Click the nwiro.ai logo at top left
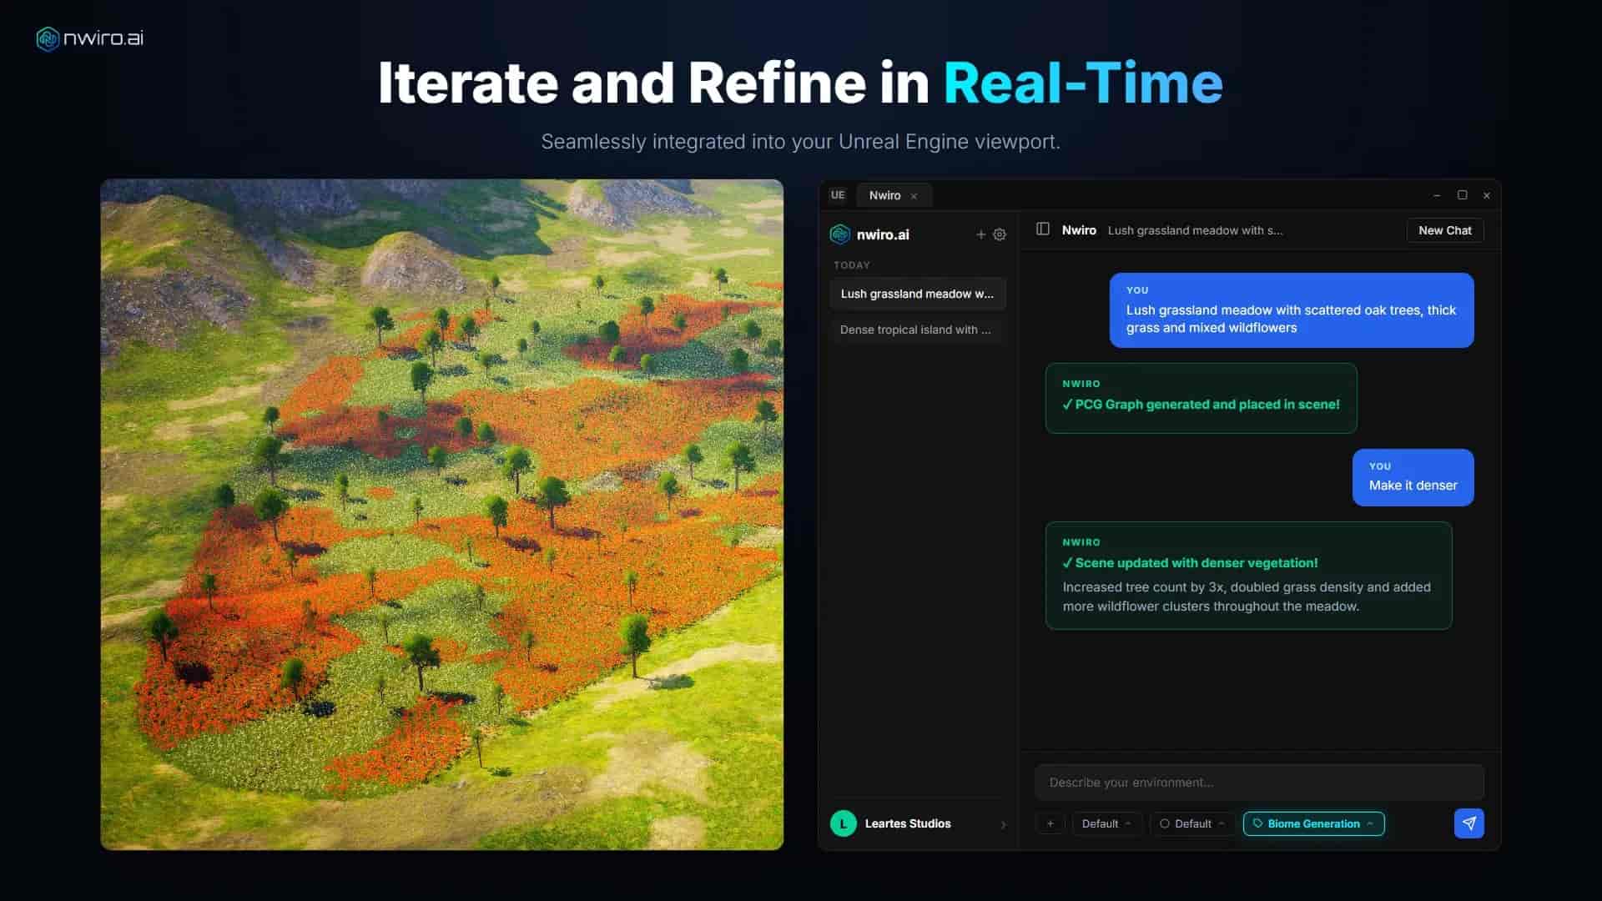The width and height of the screenshot is (1602, 901). pyautogui.click(x=90, y=38)
